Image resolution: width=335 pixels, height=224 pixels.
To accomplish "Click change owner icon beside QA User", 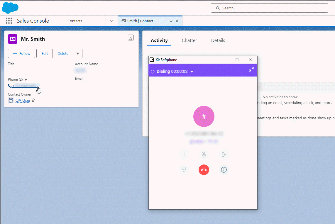I will click(33, 100).
